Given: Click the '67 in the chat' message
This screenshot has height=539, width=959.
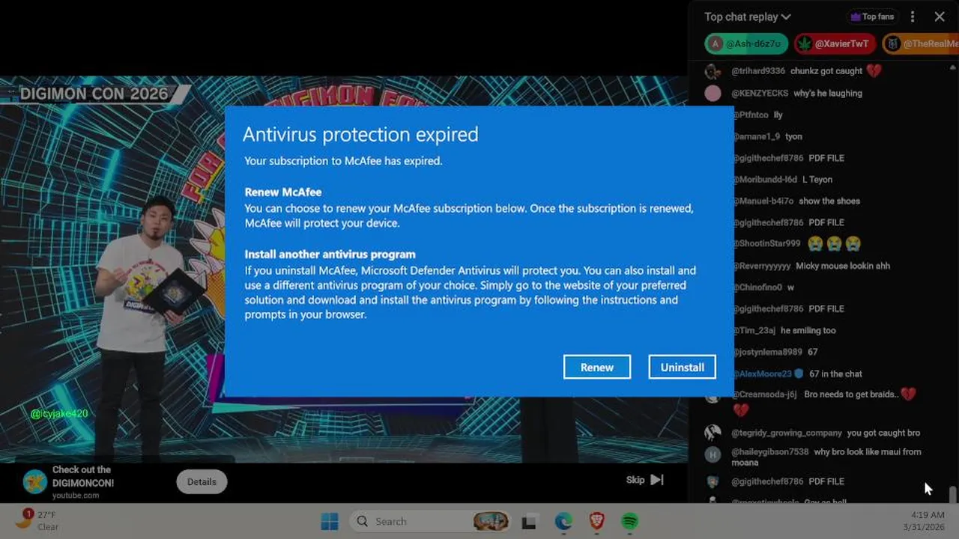Looking at the screenshot, I should (x=835, y=374).
